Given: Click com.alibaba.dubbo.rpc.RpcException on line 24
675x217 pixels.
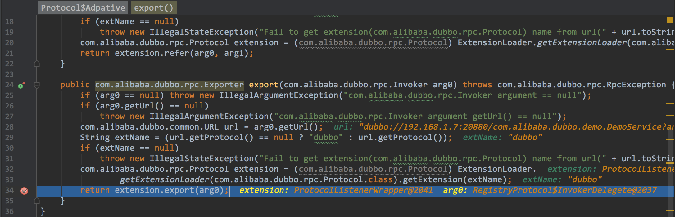Looking at the screenshot, I should point(582,85).
